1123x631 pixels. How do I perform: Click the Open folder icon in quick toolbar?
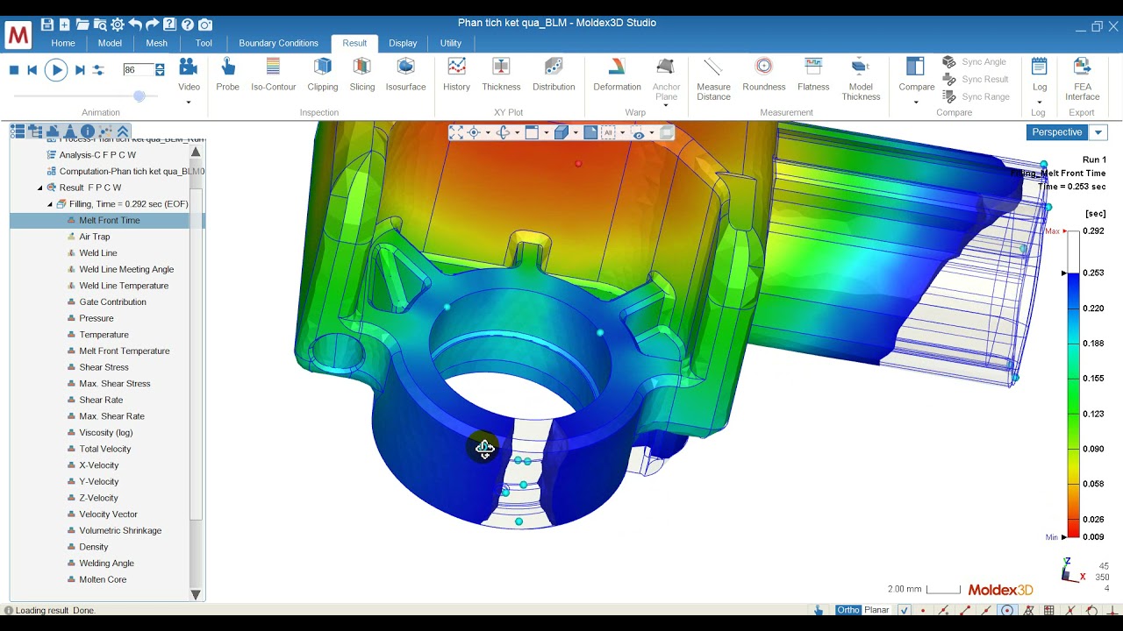pyautogui.click(x=82, y=25)
